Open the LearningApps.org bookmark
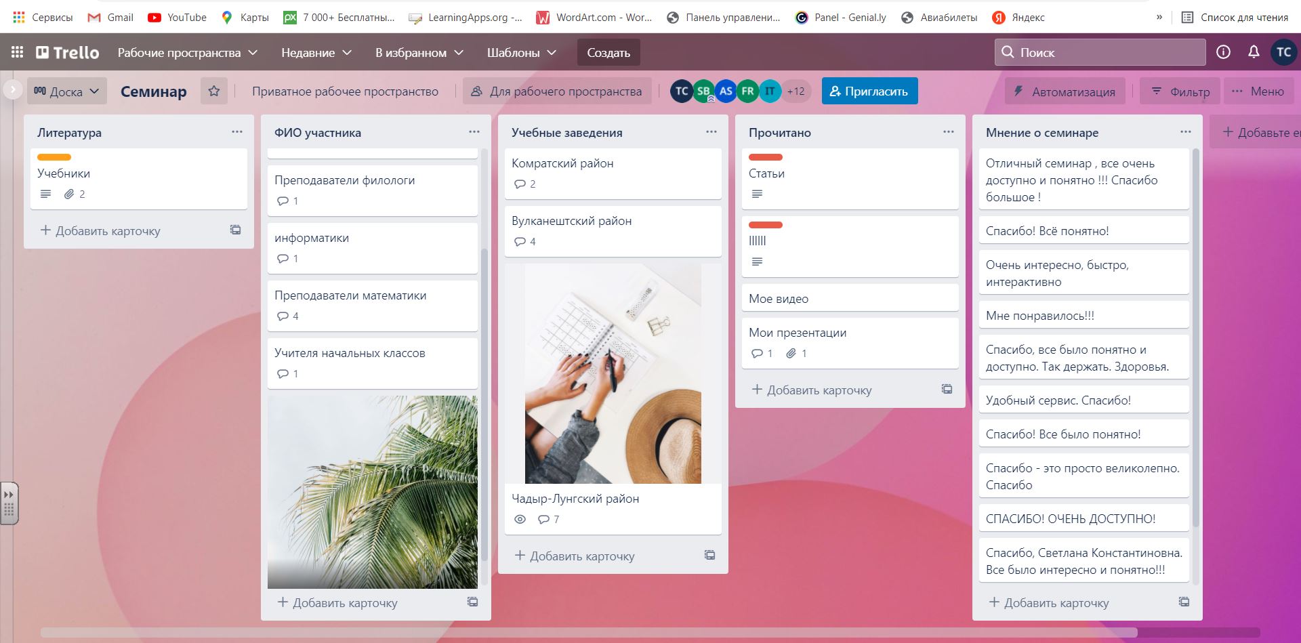 [466, 17]
